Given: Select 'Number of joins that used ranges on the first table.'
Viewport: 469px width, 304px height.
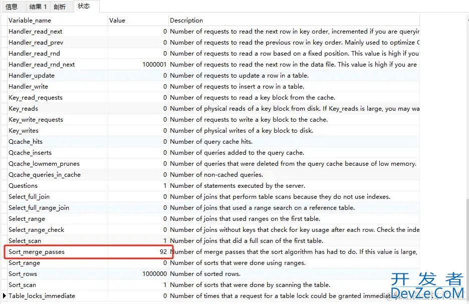Looking at the screenshot, I should point(245,219).
